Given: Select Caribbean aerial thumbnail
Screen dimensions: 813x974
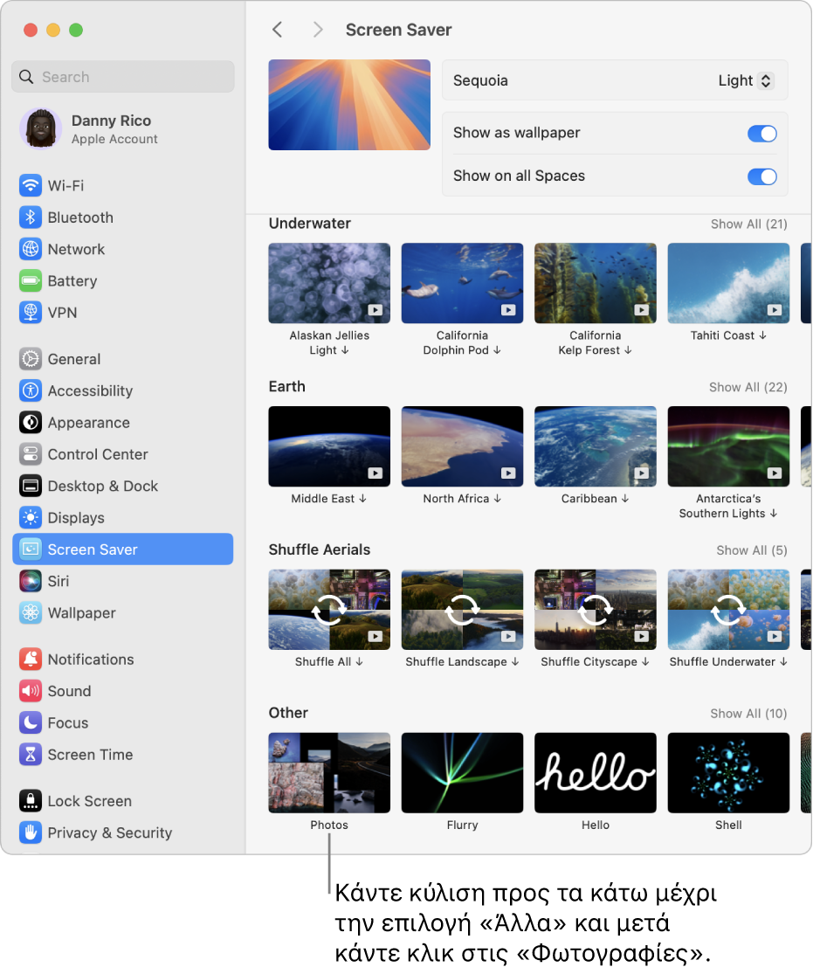Looking at the screenshot, I should point(595,446).
